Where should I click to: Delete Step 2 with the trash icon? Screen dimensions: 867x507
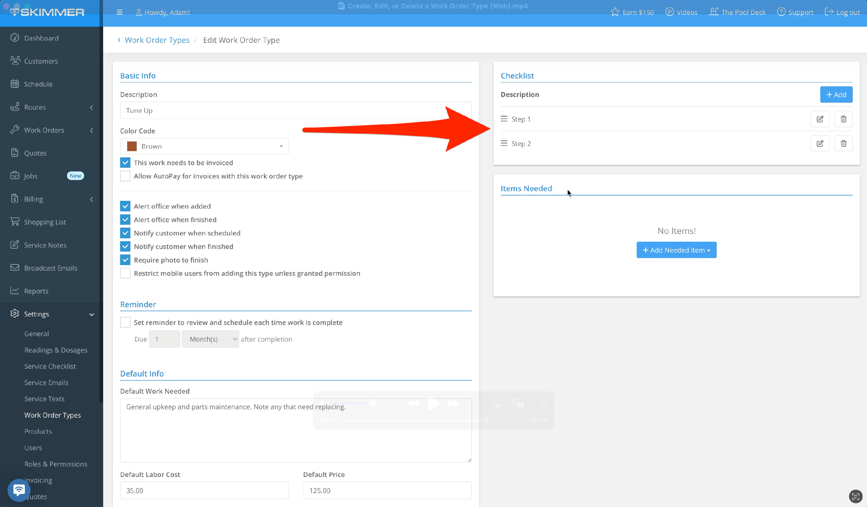(843, 143)
